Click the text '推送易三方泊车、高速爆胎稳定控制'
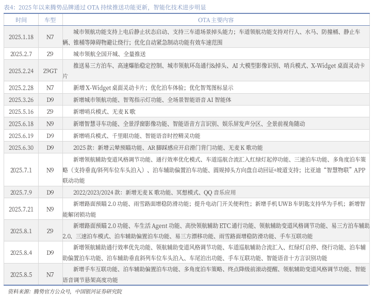The image size is (376, 296). 118,65
